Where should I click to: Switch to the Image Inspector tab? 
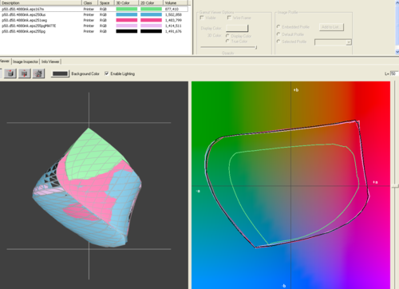click(x=26, y=61)
